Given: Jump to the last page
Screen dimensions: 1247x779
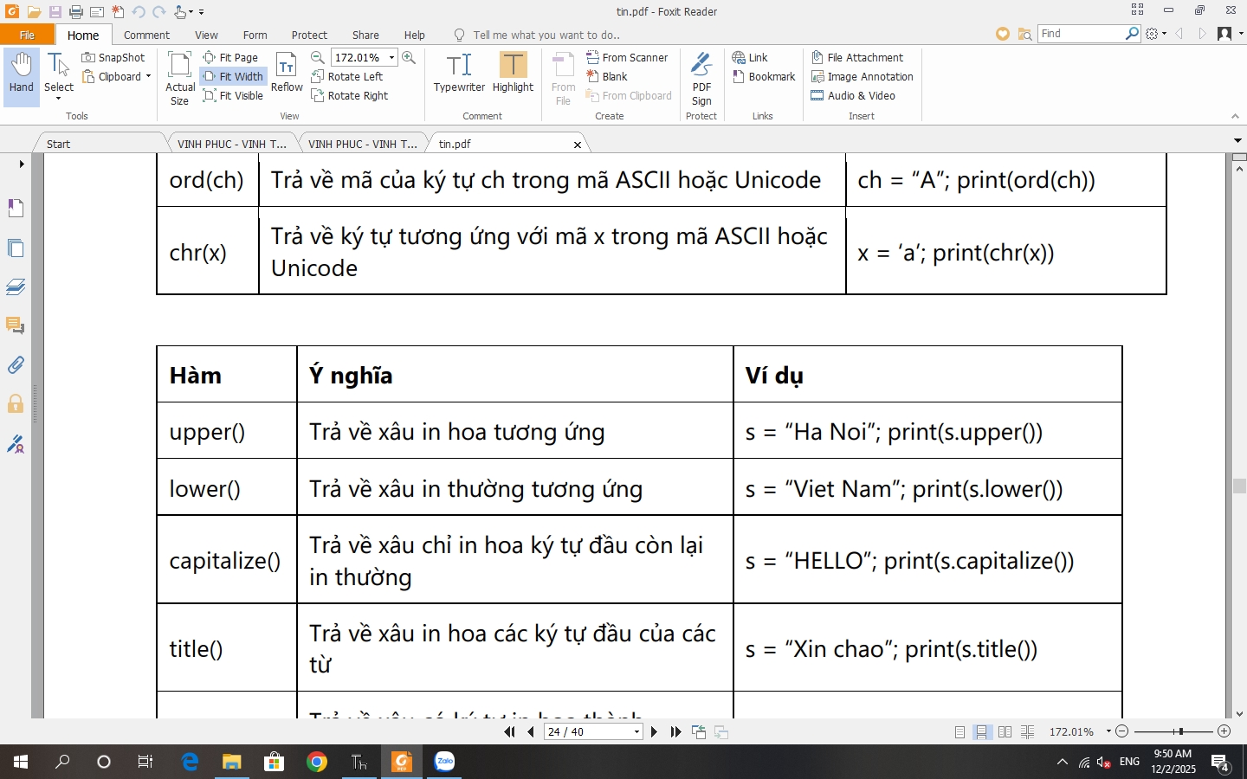Looking at the screenshot, I should click(x=675, y=731).
